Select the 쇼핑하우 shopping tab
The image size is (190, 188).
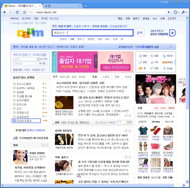click(142, 121)
